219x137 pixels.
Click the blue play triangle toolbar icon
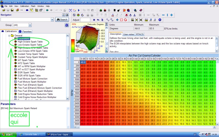pyautogui.click(x=79, y=10)
